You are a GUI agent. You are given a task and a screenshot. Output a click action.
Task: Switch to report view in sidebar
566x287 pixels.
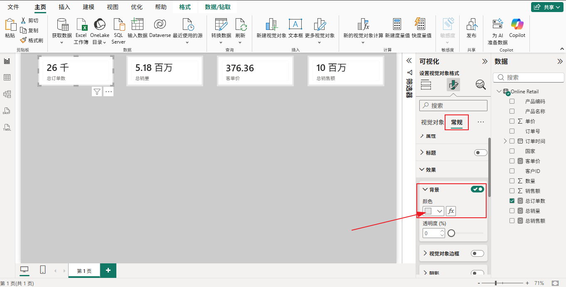tap(7, 61)
